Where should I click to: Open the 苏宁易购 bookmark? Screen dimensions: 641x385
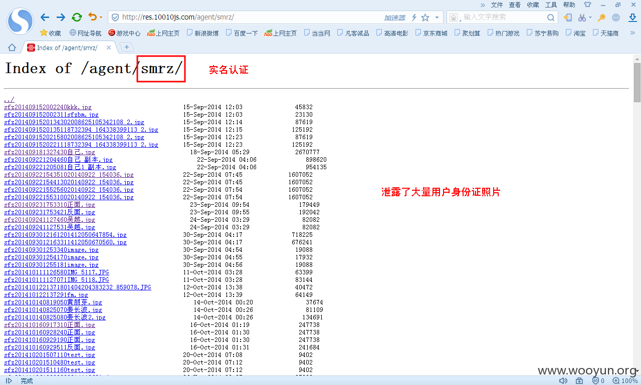coord(542,33)
